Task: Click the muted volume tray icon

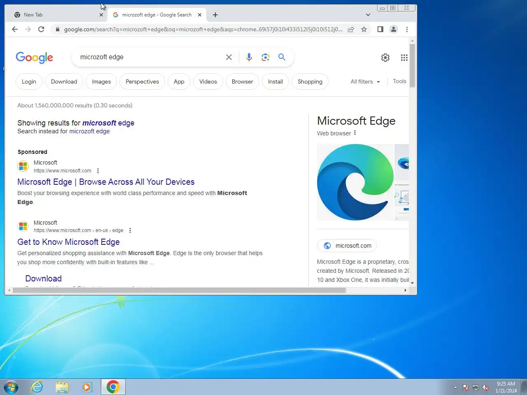Action: tap(485, 388)
